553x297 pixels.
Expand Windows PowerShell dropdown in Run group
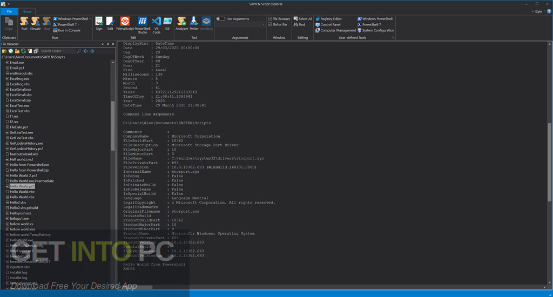click(x=90, y=19)
